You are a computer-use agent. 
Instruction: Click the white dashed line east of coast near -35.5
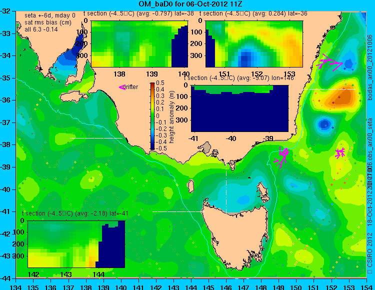[329, 89]
